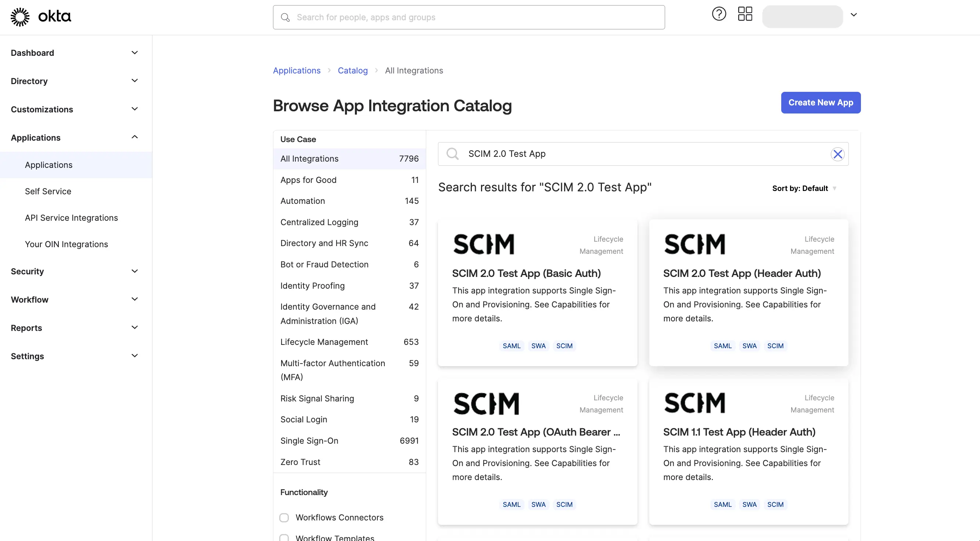Click the search magnifier inside the catalog search field
980x541 pixels.
pos(452,154)
